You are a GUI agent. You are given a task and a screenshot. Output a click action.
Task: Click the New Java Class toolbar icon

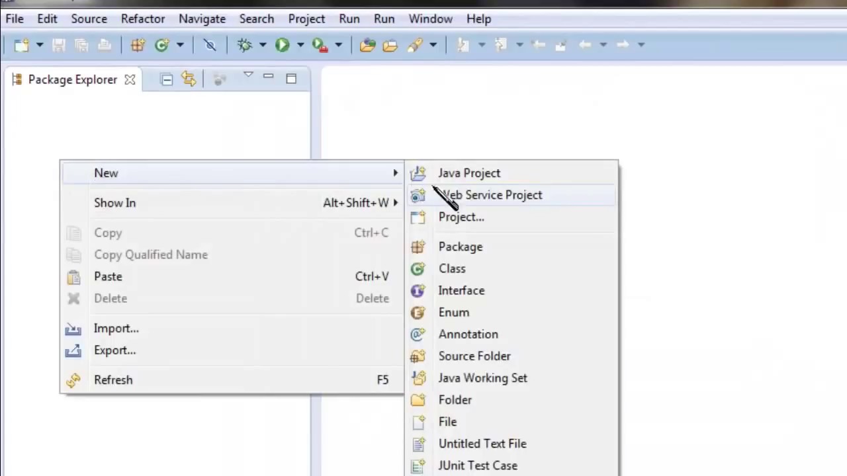point(161,45)
